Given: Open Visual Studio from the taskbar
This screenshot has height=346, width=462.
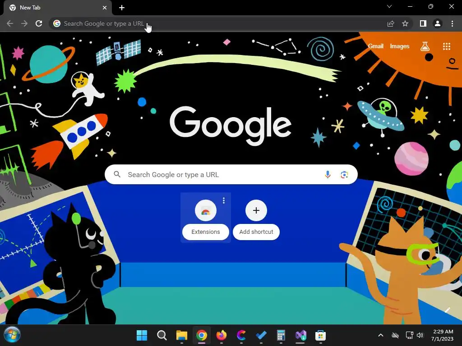Looking at the screenshot, I should [x=300, y=335].
